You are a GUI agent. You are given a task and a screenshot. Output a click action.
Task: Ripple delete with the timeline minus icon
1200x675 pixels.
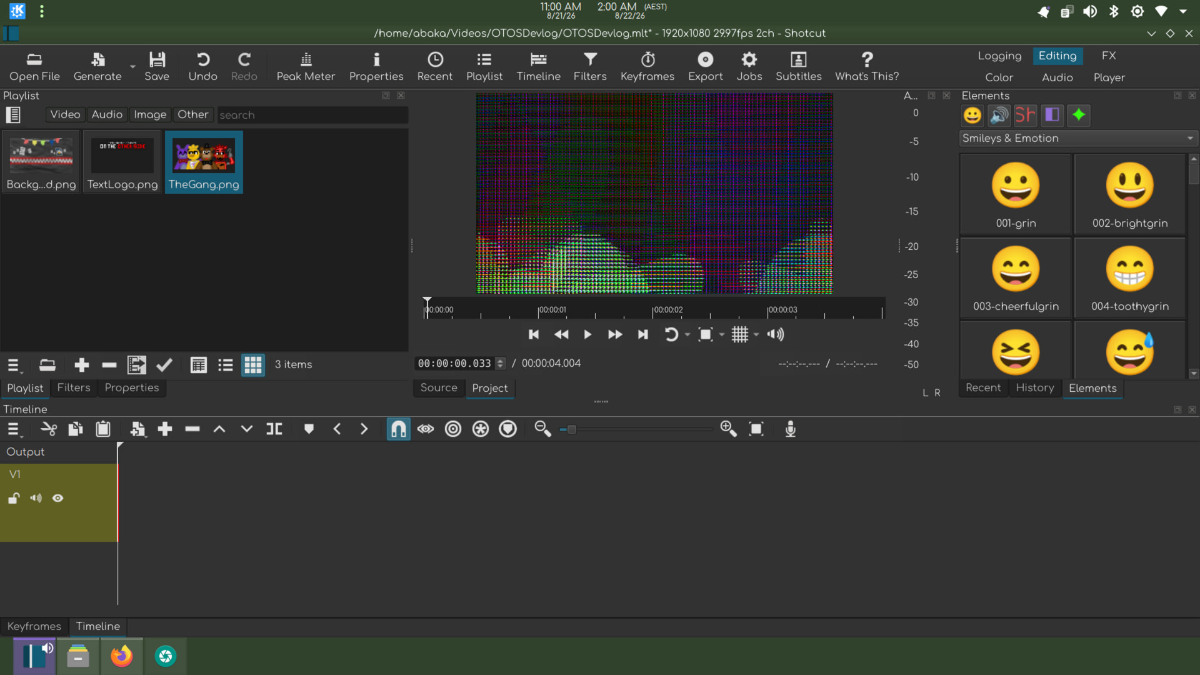pos(192,429)
